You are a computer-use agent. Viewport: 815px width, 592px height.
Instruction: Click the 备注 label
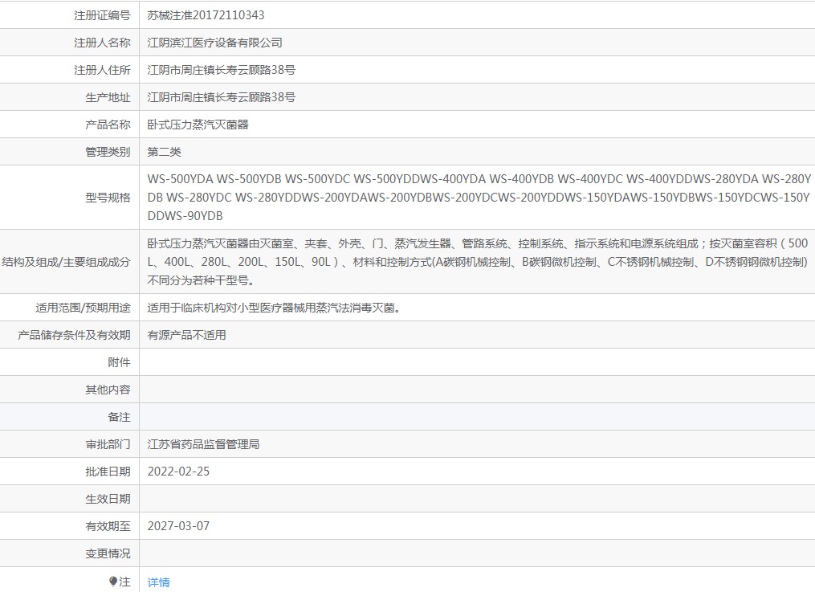coord(120,417)
